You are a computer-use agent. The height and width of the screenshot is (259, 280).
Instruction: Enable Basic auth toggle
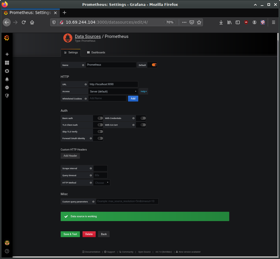(x=100, y=118)
